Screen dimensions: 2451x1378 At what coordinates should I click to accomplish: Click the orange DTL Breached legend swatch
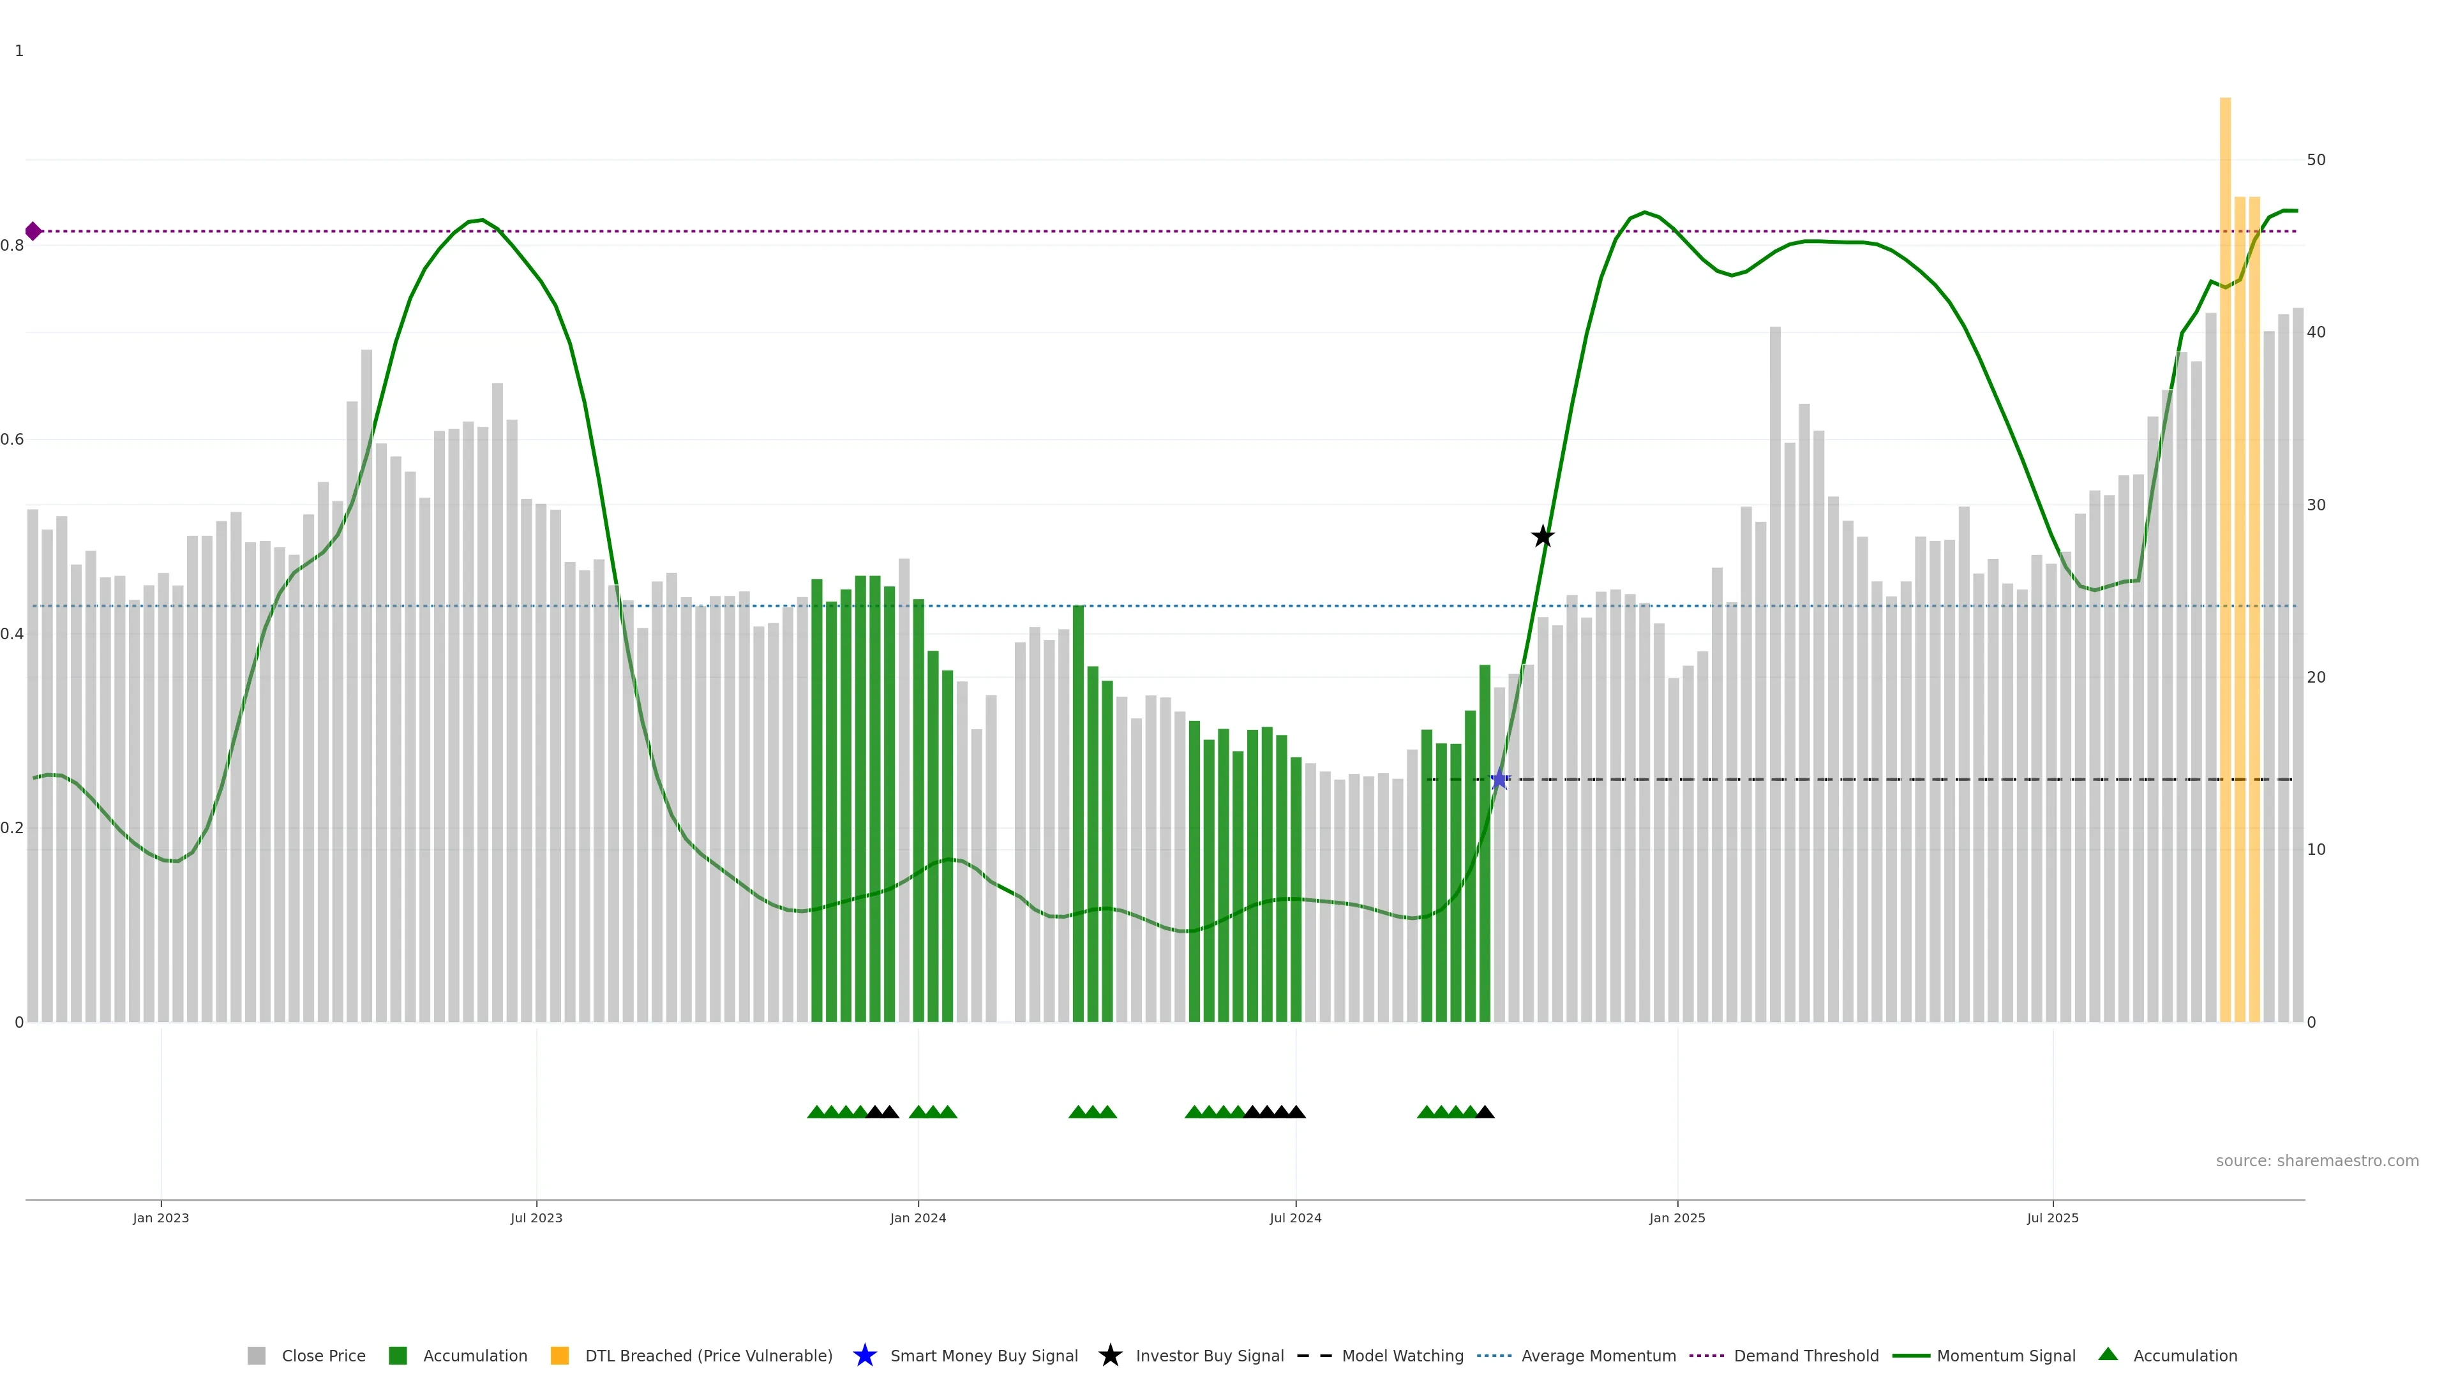click(x=560, y=1355)
